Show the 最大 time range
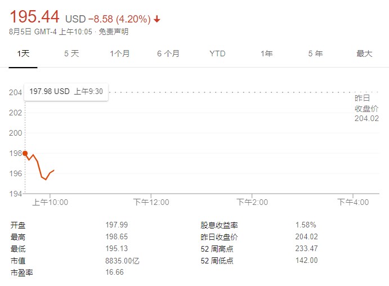The image size is (389, 286). 364,54
